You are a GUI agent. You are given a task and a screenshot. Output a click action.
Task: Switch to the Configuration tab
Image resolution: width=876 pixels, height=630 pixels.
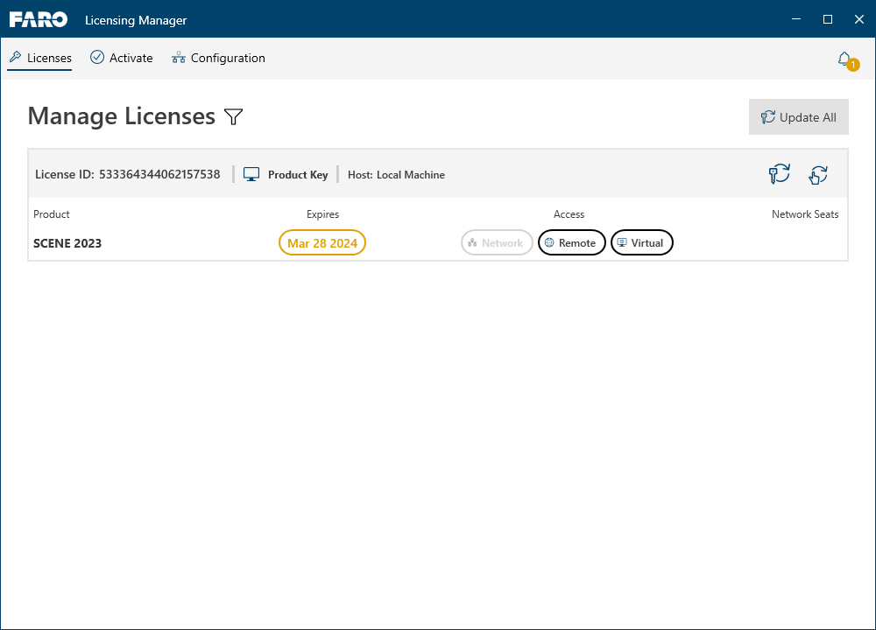click(218, 58)
